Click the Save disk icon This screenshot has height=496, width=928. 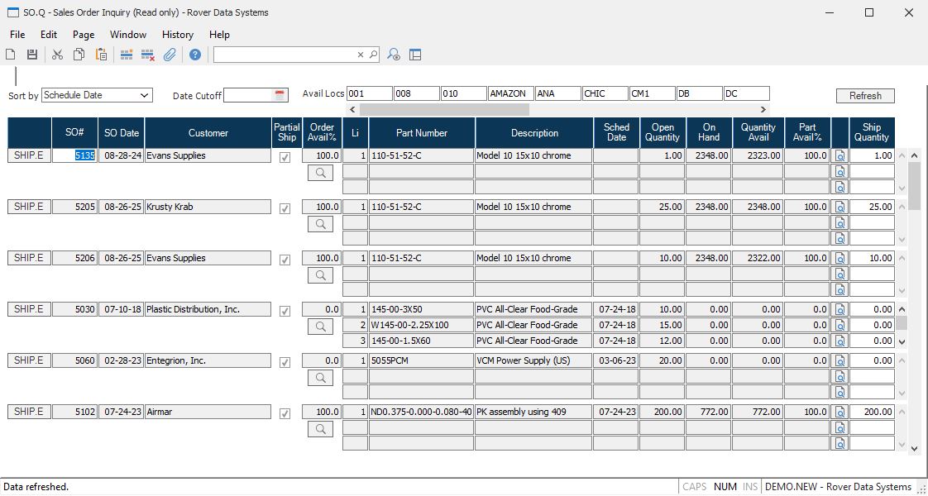click(x=32, y=55)
